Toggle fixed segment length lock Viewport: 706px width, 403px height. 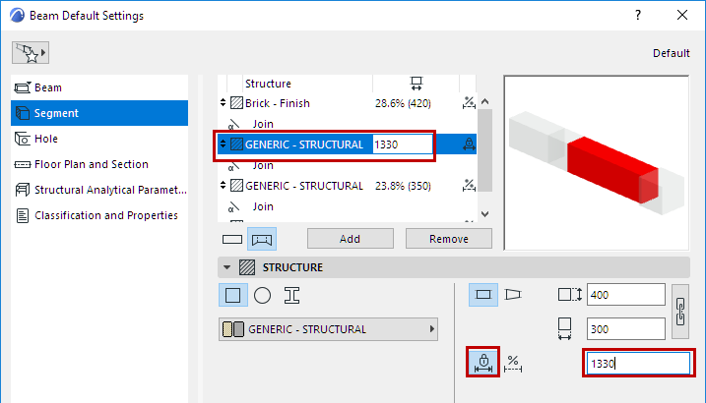(482, 363)
